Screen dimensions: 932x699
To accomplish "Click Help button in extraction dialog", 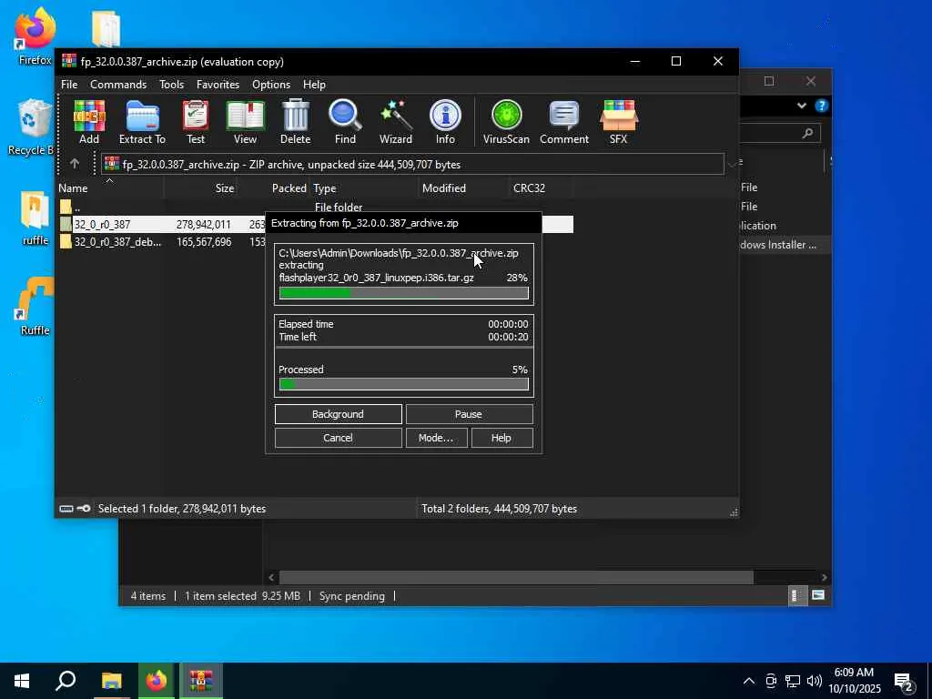I will (501, 438).
